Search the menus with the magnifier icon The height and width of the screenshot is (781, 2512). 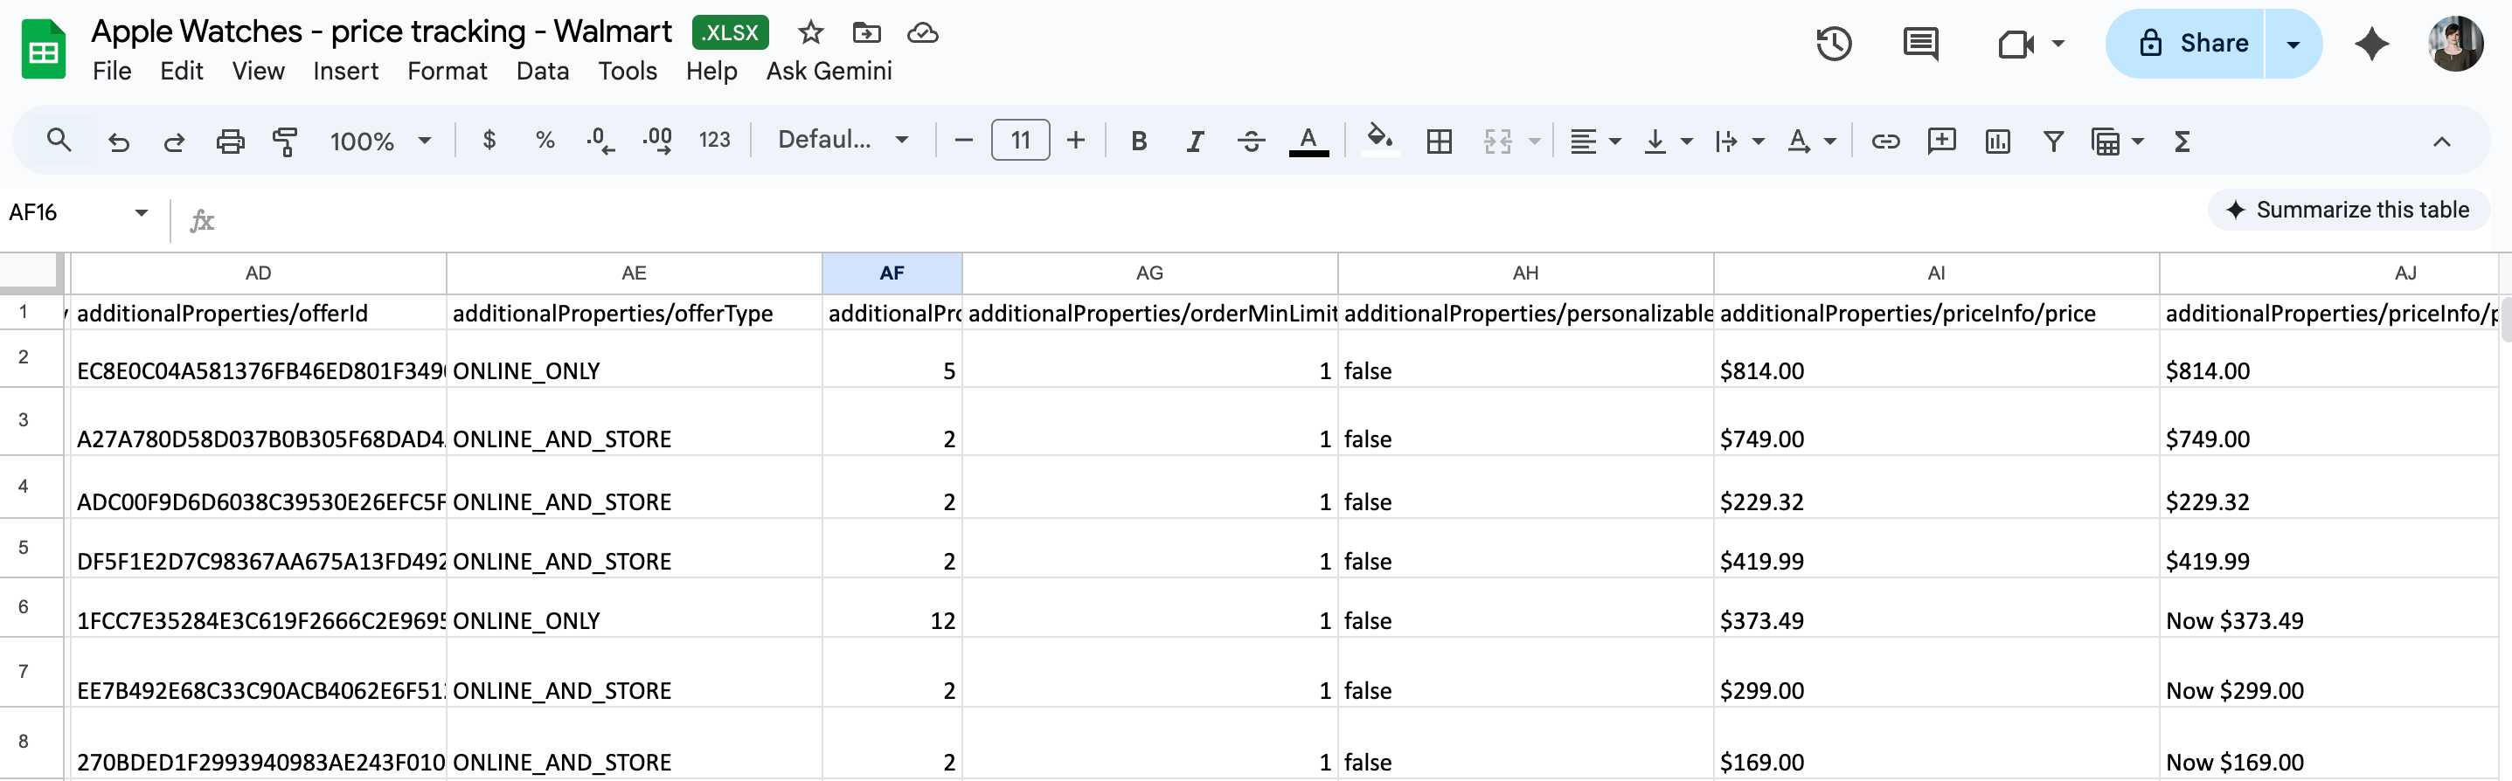tap(59, 141)
